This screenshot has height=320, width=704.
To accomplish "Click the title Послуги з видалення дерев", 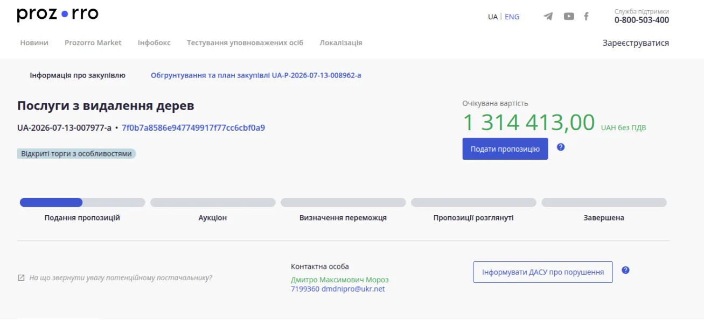I will pos(106,106).
